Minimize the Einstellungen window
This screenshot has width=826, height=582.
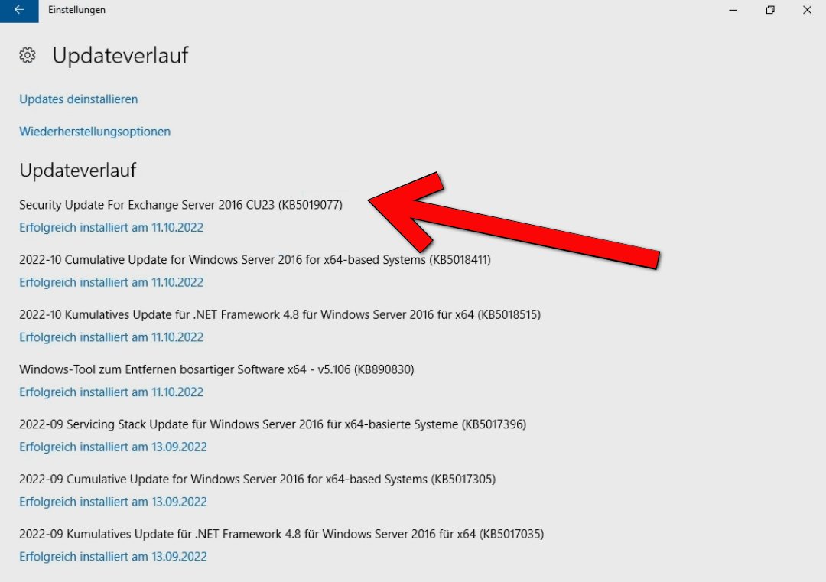tap(733, 10)
